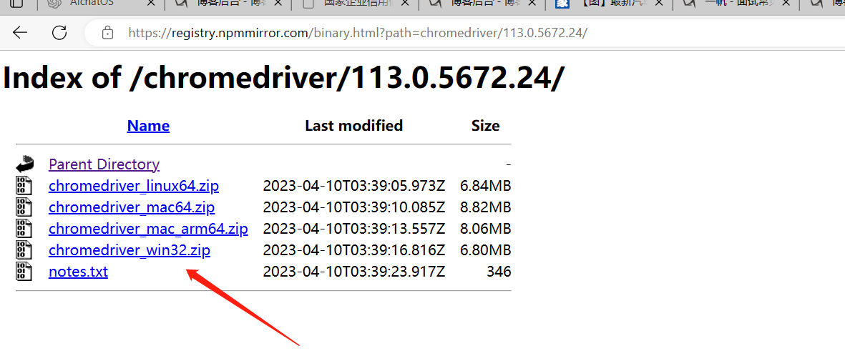Viewport: 845px width, 361px height.
Task: Click the 8.82MB size value
Action: click(x=486, y=207)
